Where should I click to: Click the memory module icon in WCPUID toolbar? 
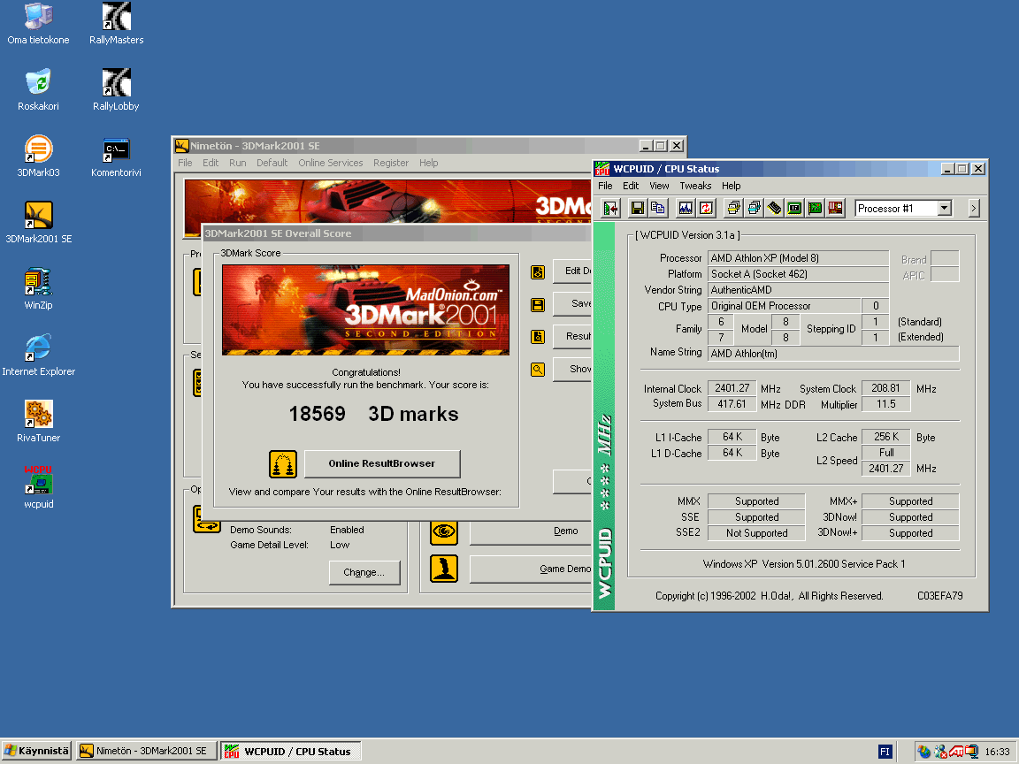click(x=774, y=209)
